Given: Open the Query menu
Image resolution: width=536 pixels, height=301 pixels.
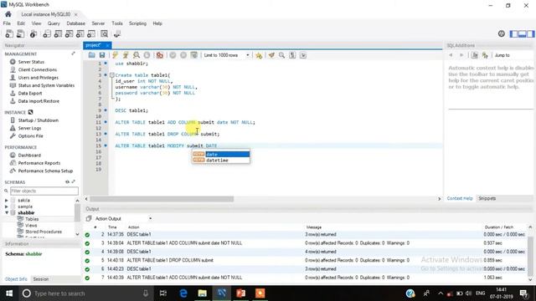Looking at the screenshot, I should tap(54, 23).
